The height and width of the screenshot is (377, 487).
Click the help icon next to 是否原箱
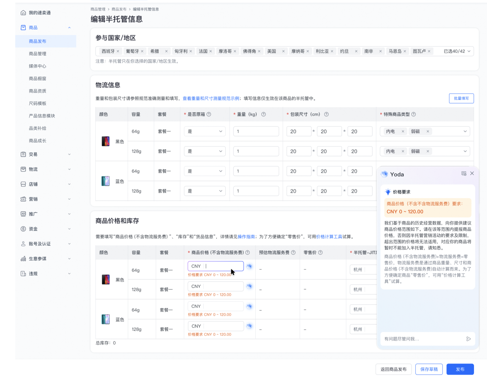click(209, 114)
